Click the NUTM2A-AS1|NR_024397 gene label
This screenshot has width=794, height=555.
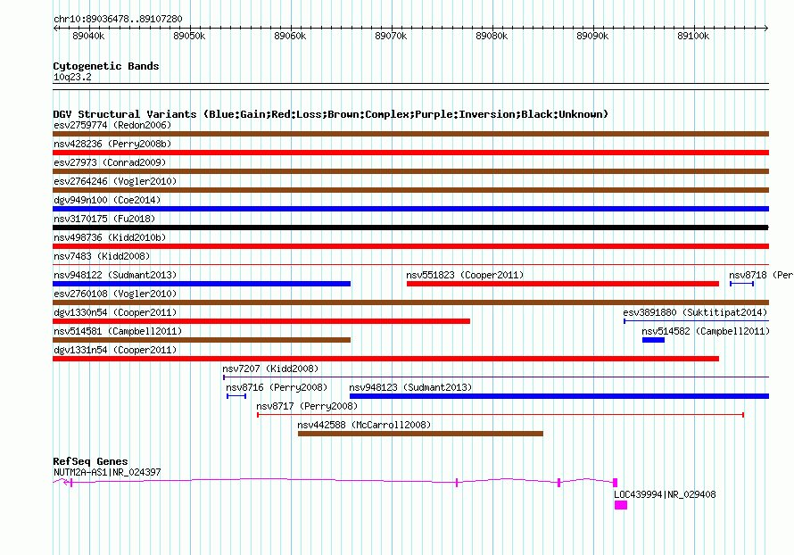tap(107, 472)
